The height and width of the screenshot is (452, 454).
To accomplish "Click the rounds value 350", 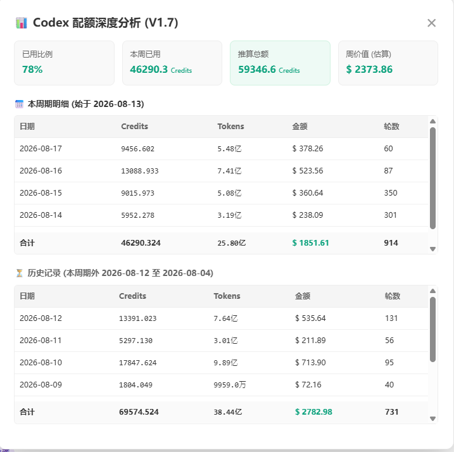I will [x=391, y=193].
